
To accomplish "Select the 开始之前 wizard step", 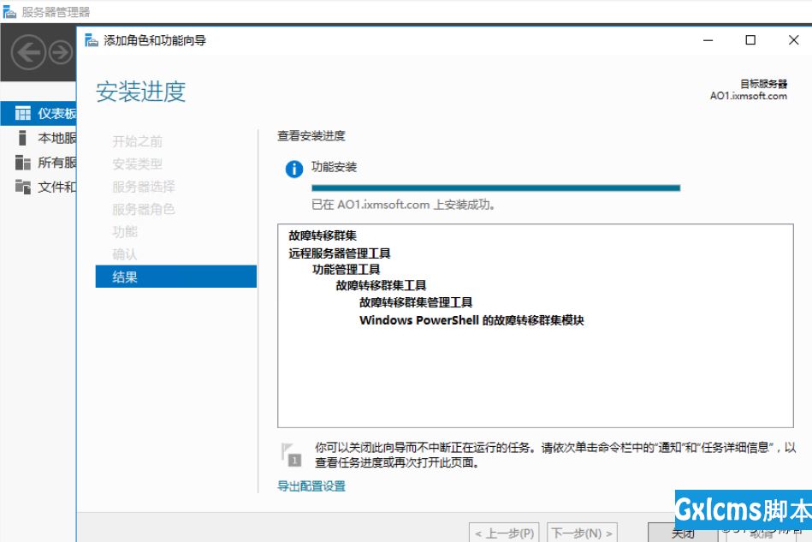I will [137, 141].
